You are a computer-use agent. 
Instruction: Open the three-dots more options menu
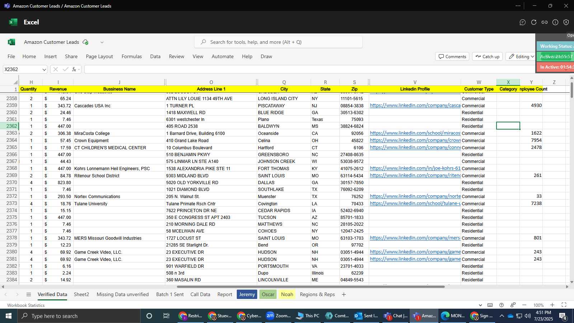coord(518,6)
